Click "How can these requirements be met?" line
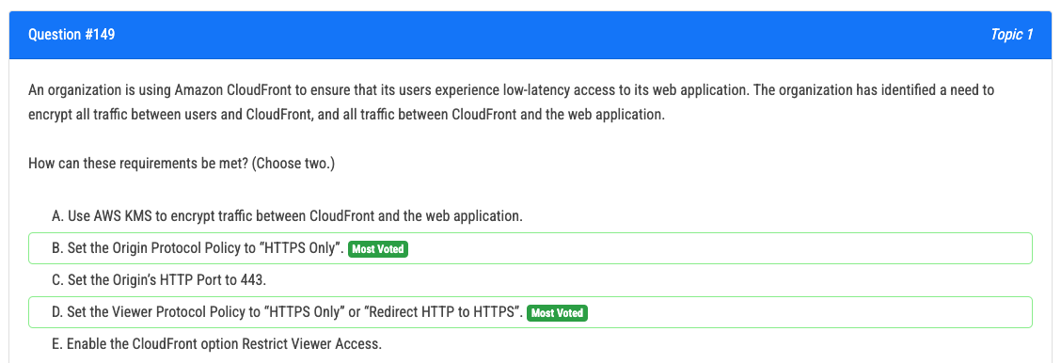 pos(138,164)
